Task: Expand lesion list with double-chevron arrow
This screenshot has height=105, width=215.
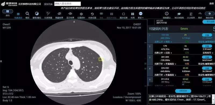Action: (183, 84)
